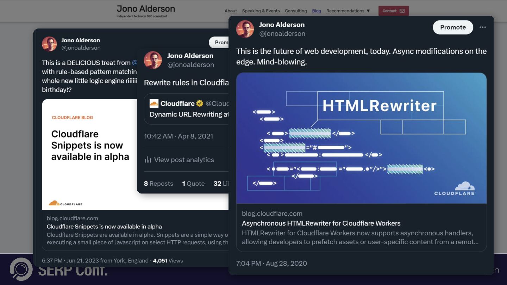Open the HTMLRewriter preview image

(361, 138)
